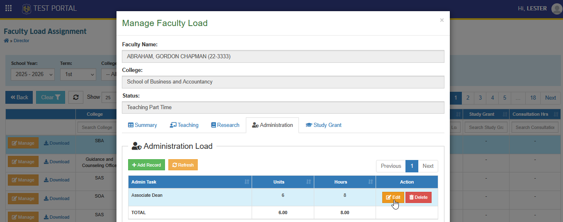Image resolution: width=563 pixels, height=222 pixels.
Task: Click the Search Study Grant input
Action: [x=486, y=127]
